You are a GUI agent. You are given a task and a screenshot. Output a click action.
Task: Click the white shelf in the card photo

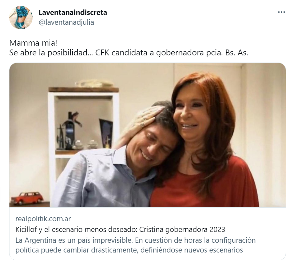[83, 130]
